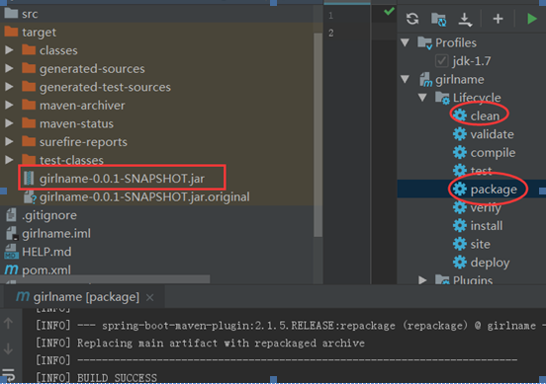Select the target folder
The width and height of the screenshot is (546, 384).
(39, 33)
